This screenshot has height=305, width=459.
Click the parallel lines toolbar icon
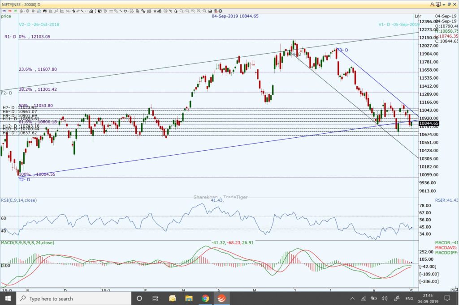pos(111,11)
